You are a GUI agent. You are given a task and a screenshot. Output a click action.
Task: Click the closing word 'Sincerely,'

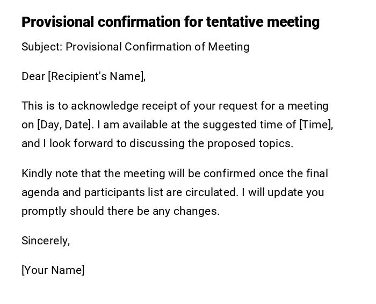[x=46, y=241]
